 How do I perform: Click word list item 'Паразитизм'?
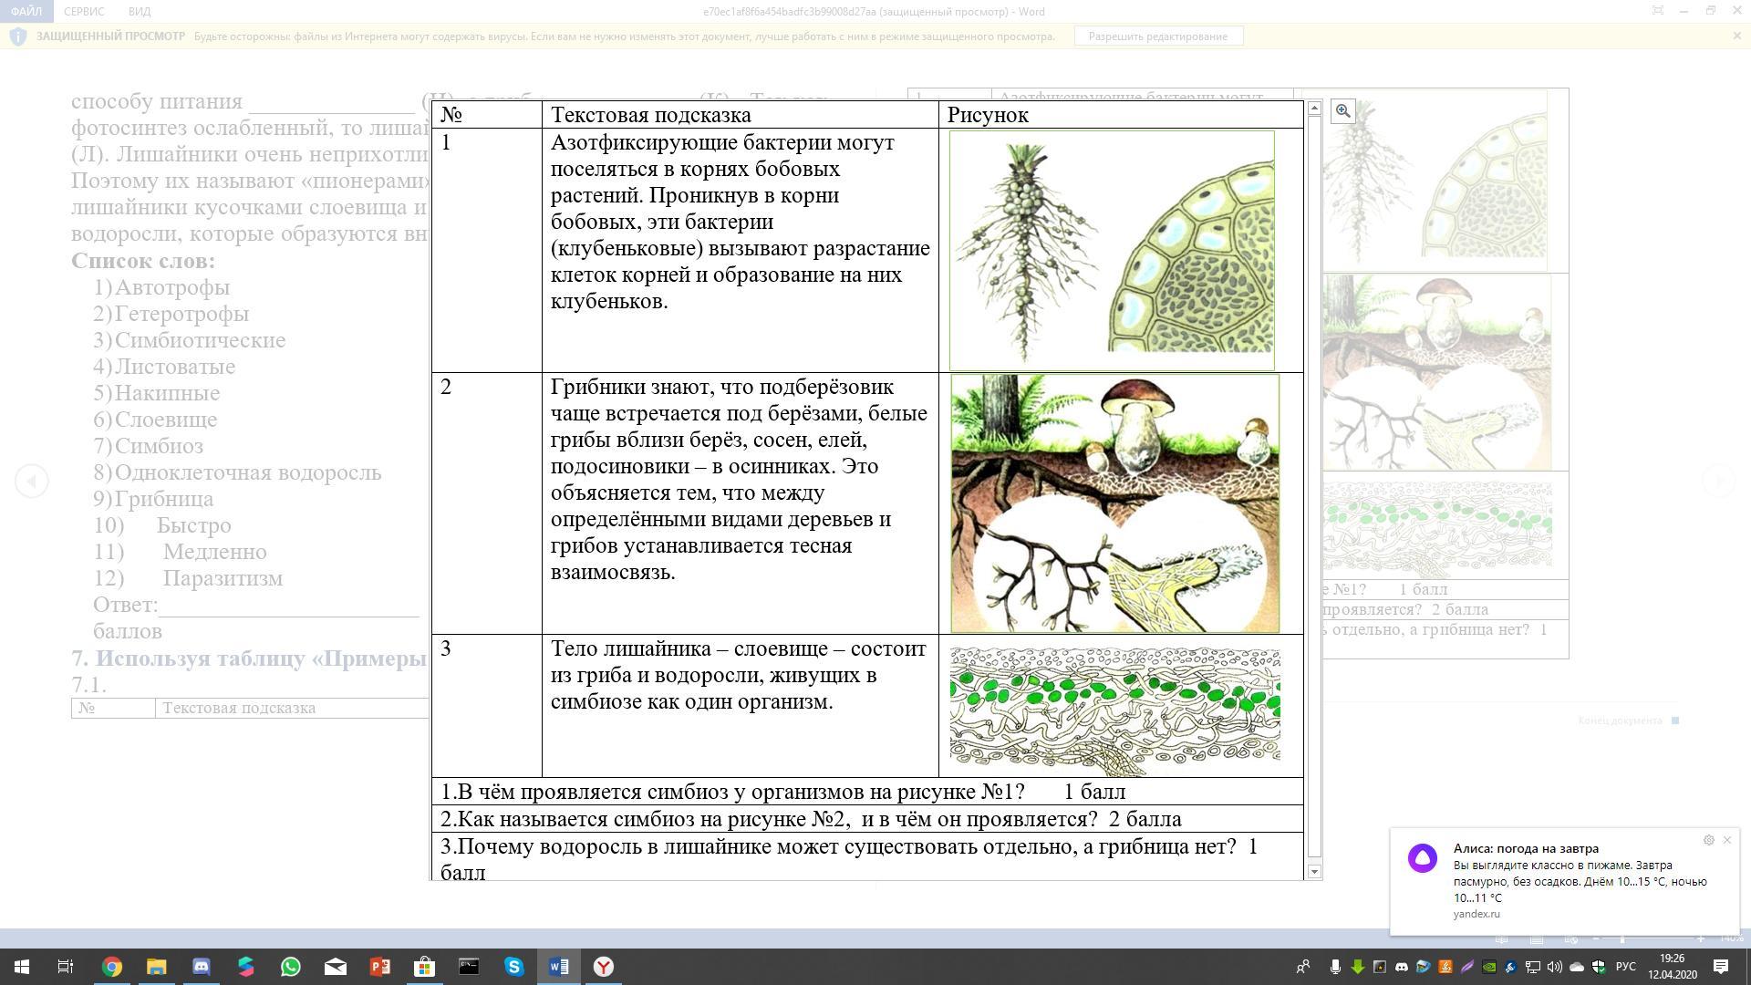coord(223,578)
